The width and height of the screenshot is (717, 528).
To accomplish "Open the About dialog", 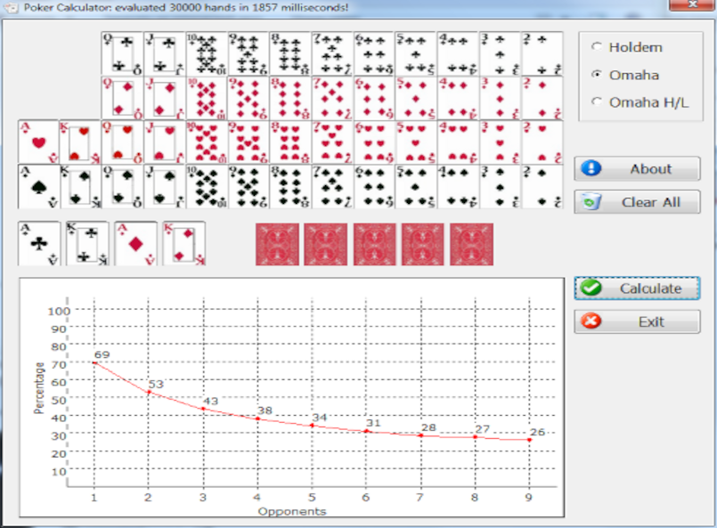I will pos(637,169).
